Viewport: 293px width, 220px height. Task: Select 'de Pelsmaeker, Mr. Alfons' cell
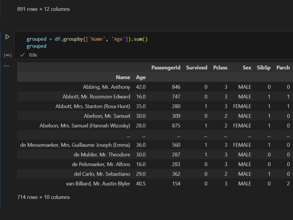pyautogui.click(x=101, y=164)
